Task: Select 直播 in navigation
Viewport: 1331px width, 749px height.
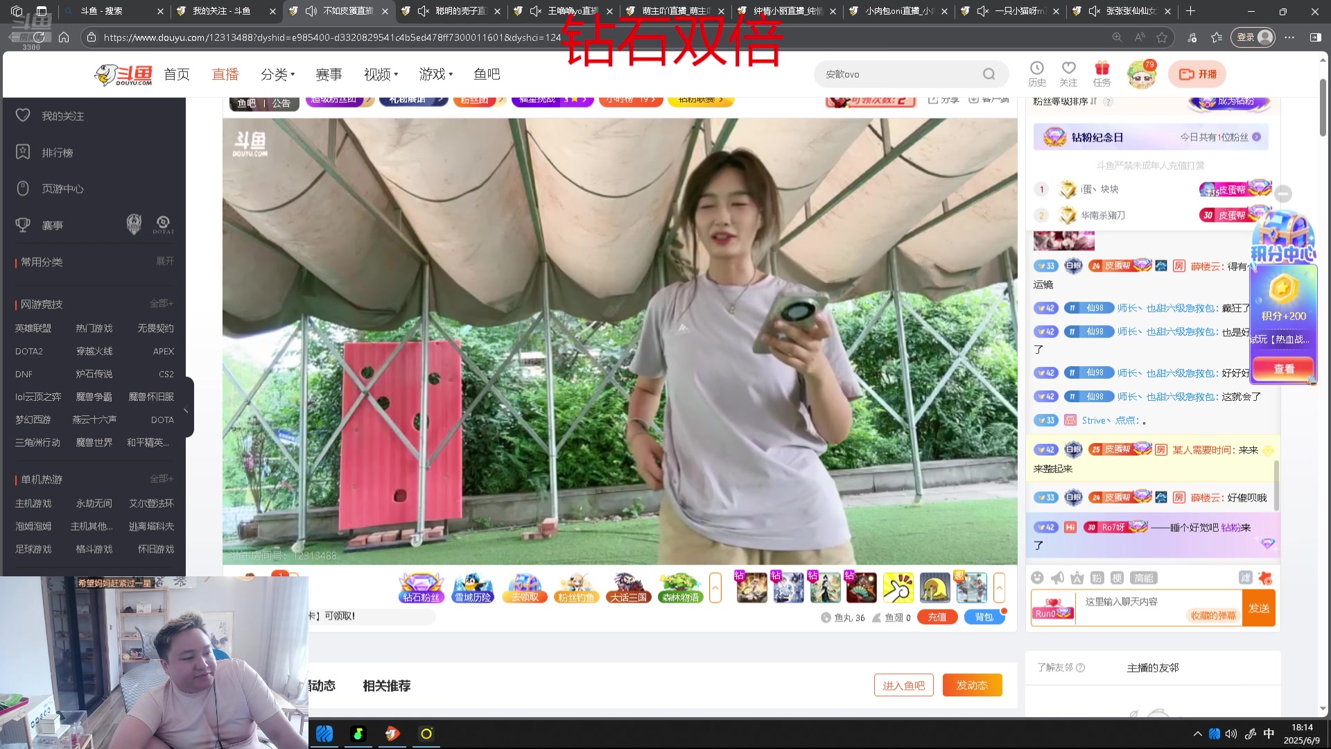Action: [225, 74]
